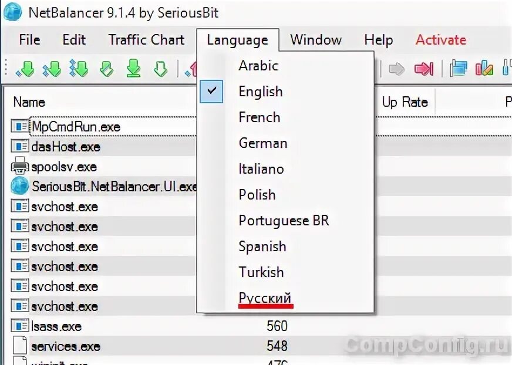Image resolution: width=512 pixels, height=365 pixels.
Task: Click the icon beside dasHost.exe
Action: tap(20, 146)
